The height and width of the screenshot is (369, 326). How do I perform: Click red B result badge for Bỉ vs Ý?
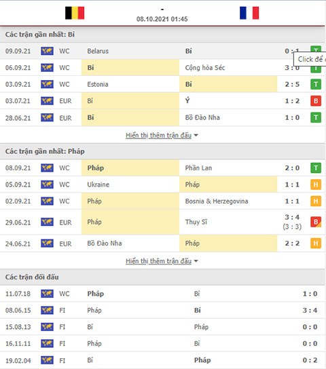coord(316,101)
